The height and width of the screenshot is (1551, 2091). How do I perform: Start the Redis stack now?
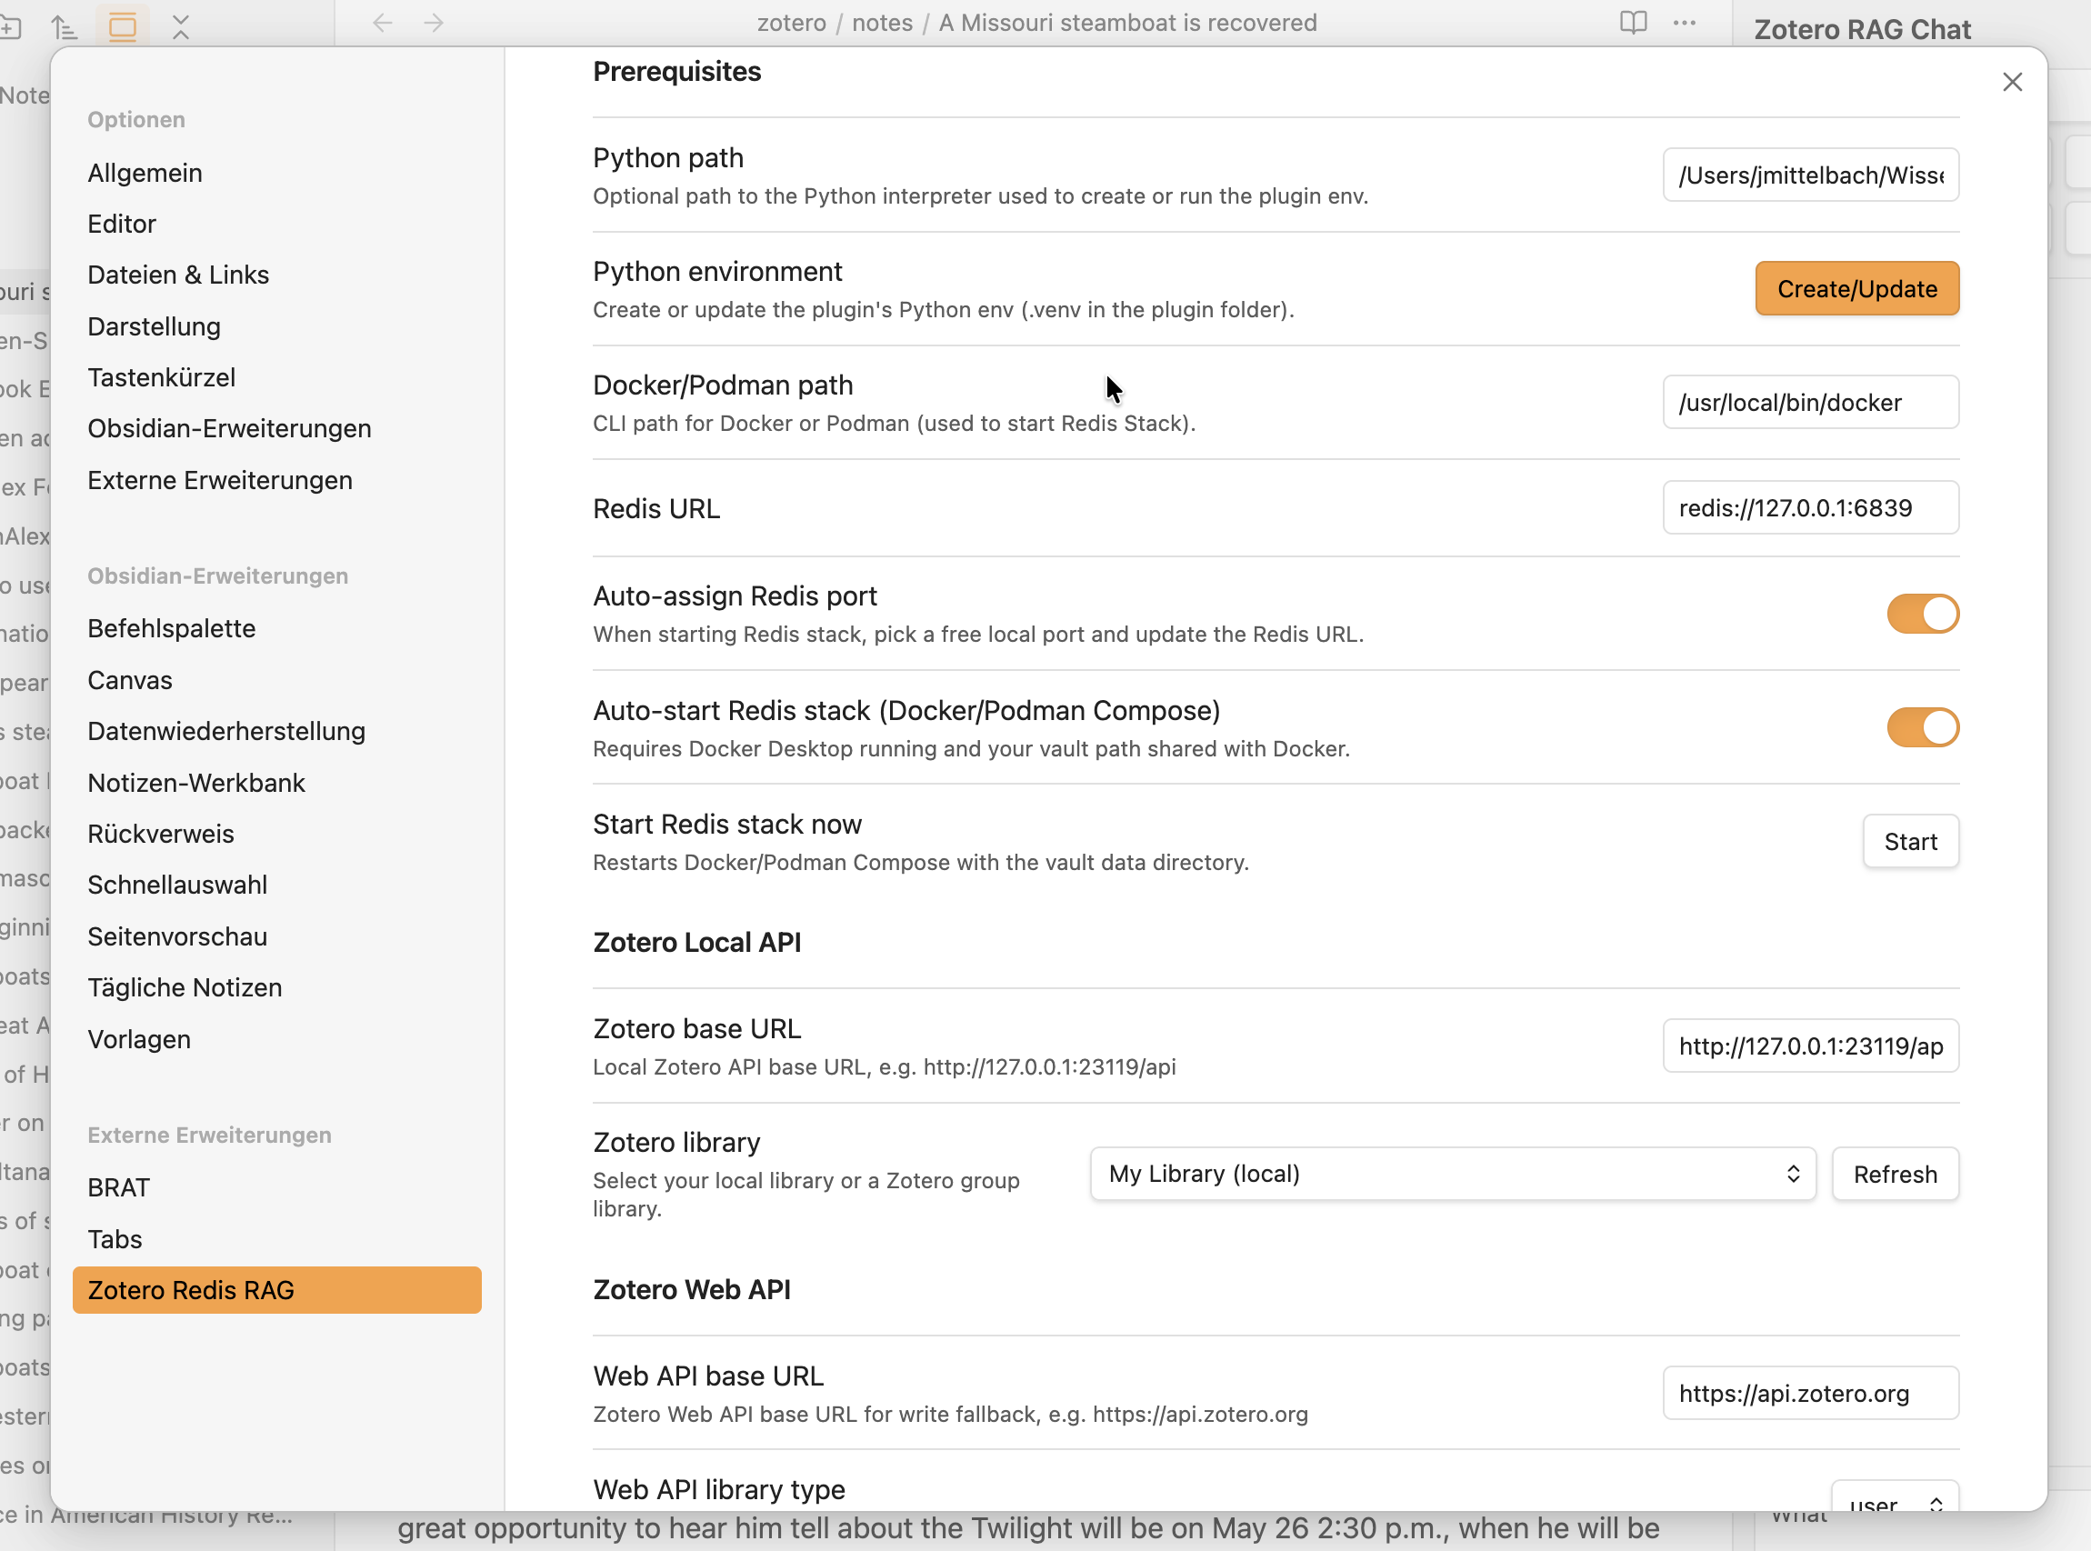click(1911, 841)
